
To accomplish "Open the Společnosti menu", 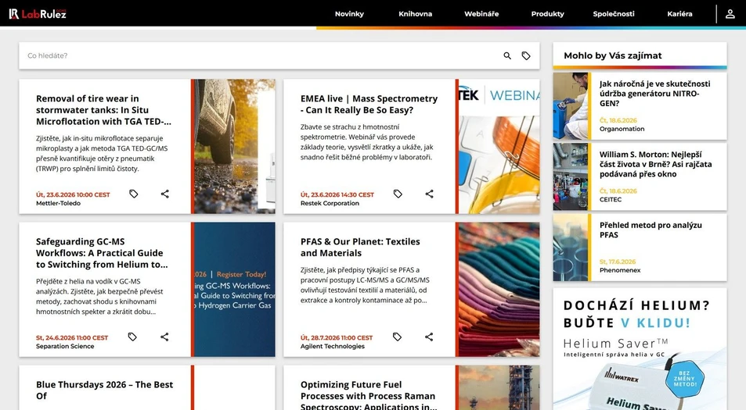I will pyautogui.click(x=614, y=14).
